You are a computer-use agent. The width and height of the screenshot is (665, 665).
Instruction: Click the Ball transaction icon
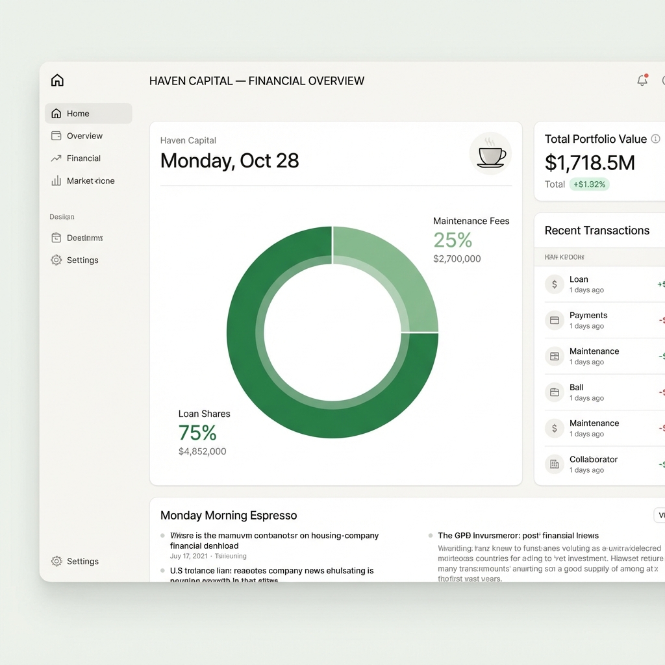[554, 392]
